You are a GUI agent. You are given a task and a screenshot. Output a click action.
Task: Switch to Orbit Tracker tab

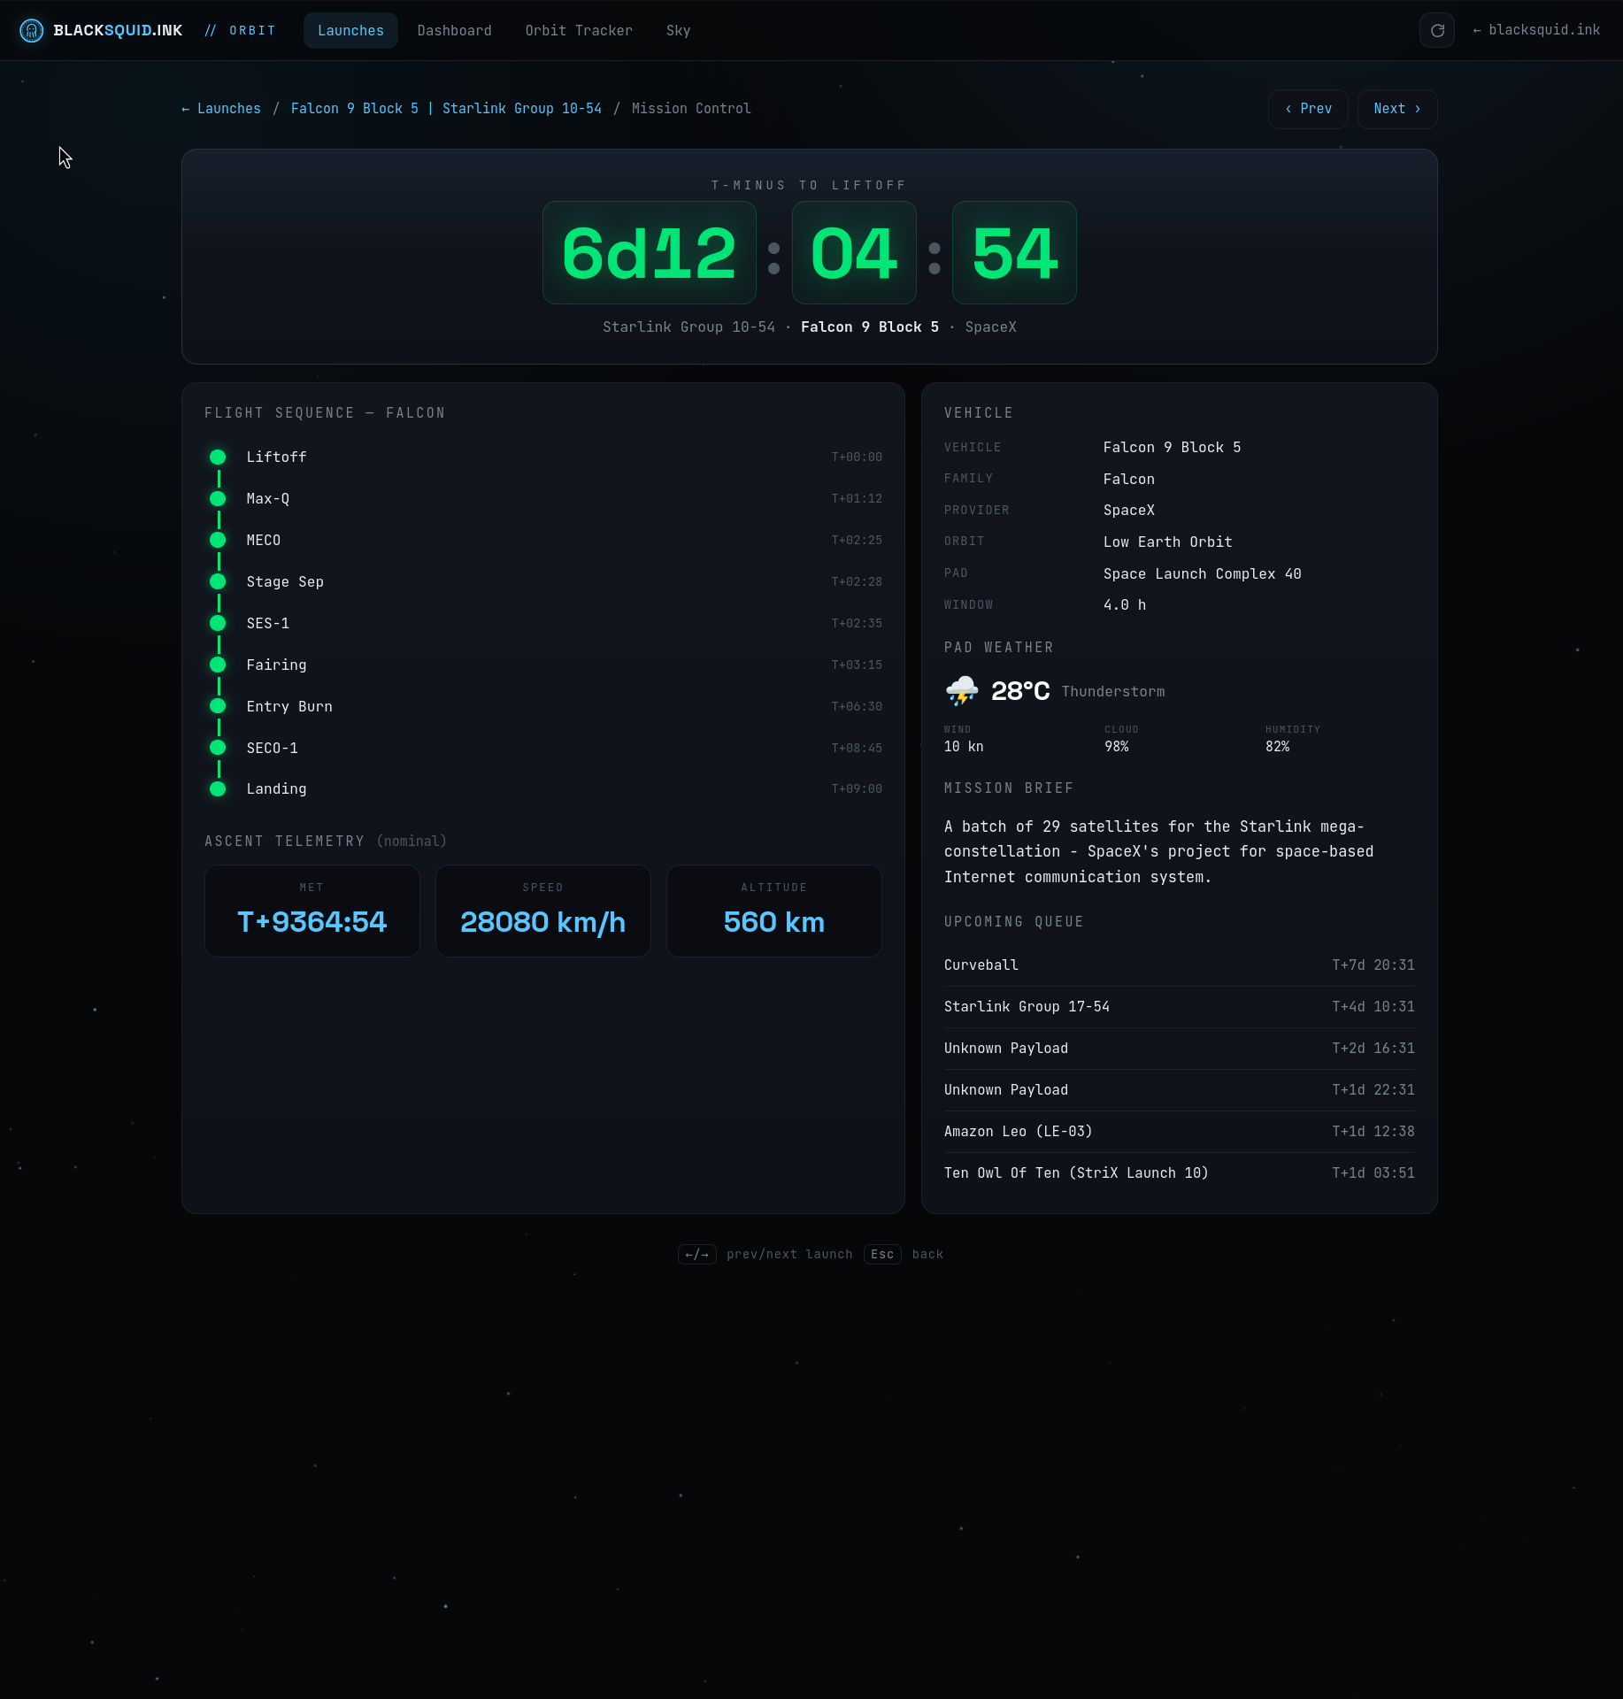(579, 31)
